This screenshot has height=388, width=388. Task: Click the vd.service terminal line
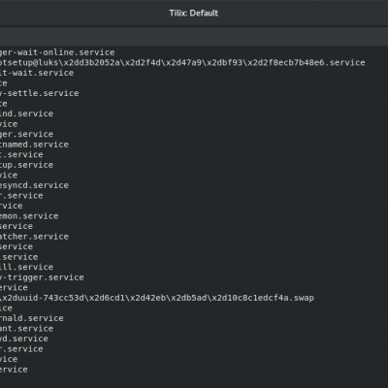24,339
